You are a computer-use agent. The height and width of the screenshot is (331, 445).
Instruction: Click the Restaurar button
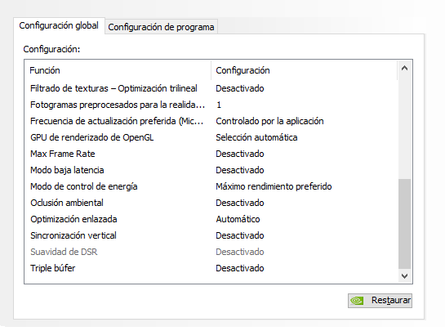(380, 300)
